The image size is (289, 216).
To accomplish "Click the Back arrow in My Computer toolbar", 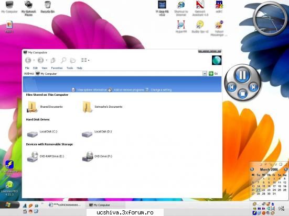I will pyautogui.click(x=28, y=60).
